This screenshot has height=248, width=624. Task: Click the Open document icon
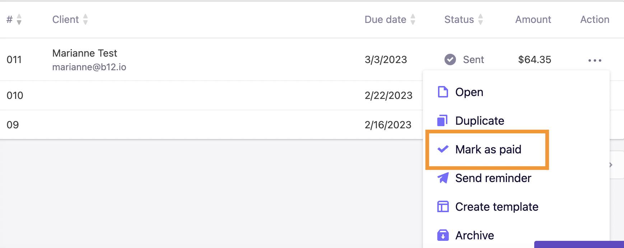tap(443, 92)
